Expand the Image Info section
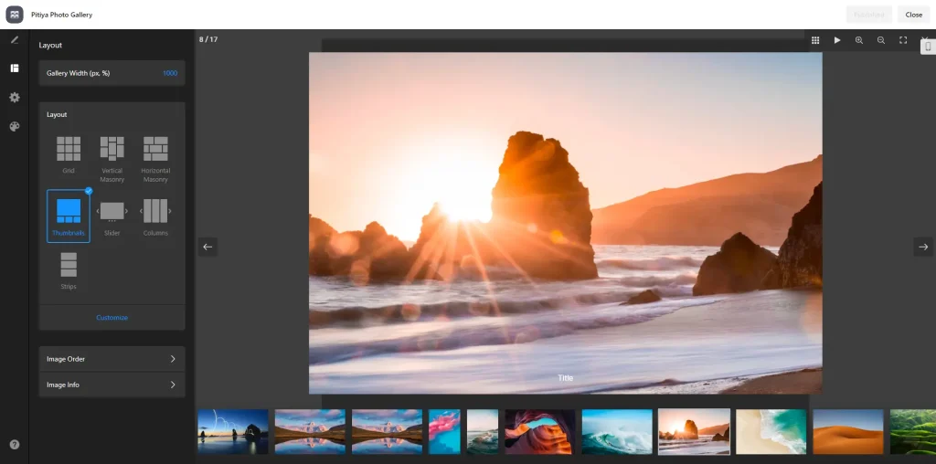This screenshot has height=464, width=936. coord(112,385)
